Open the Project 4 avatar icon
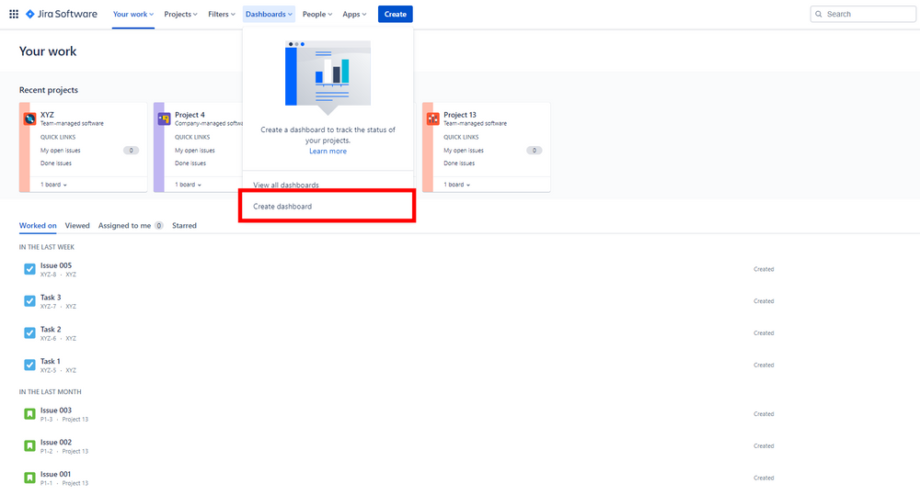 click(165, 118)
